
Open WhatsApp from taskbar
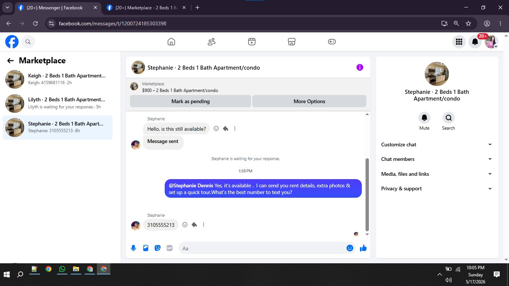pos(62,269)
